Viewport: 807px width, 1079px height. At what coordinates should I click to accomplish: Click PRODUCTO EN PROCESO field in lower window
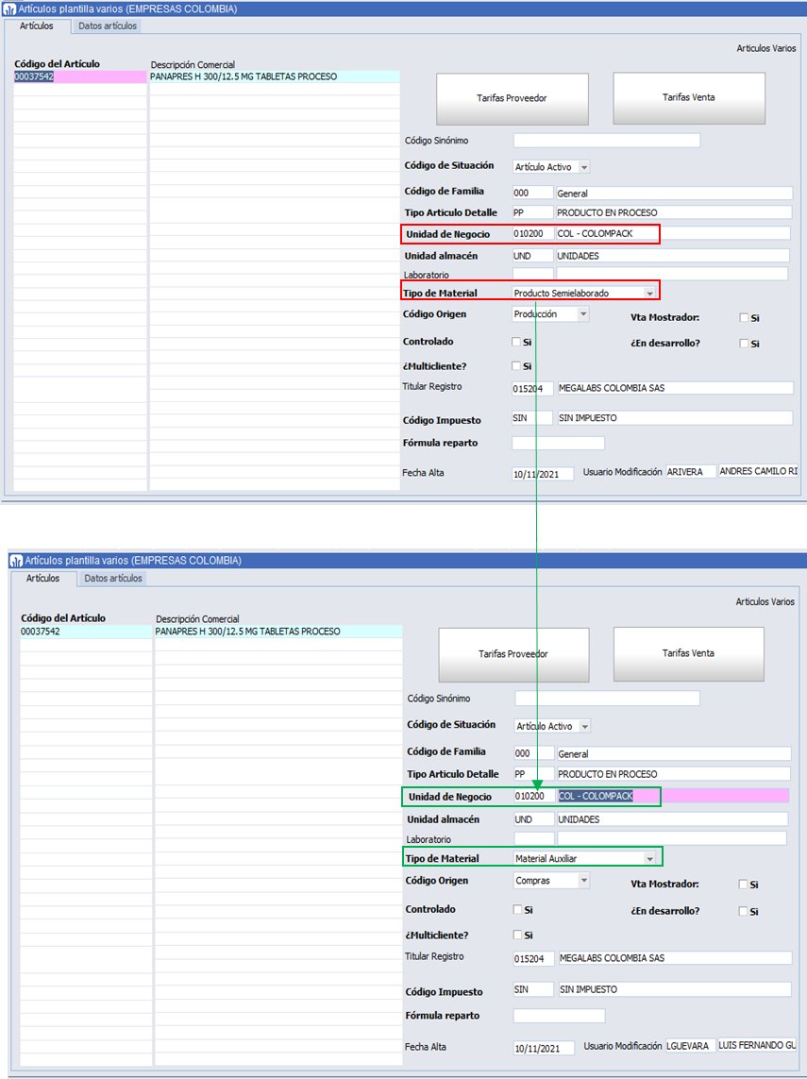coord(674,774)
